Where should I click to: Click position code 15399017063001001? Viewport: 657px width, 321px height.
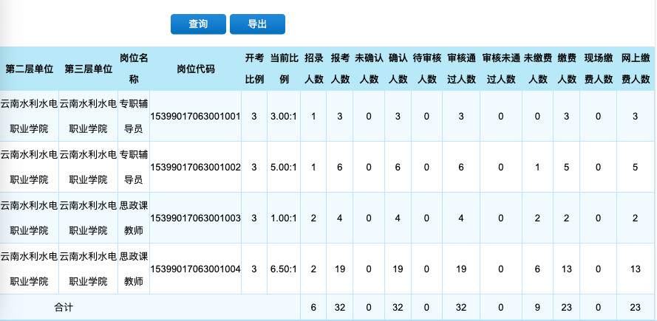pos(196,116)
